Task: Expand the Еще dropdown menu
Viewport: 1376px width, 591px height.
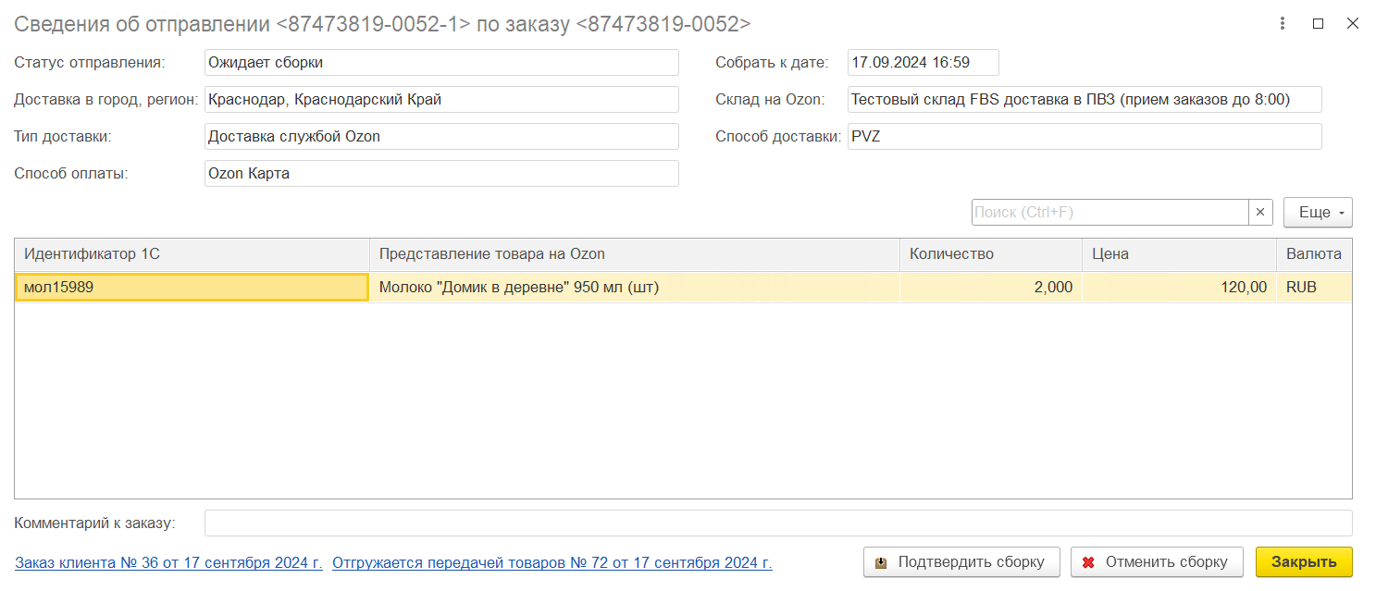Action: [1318, 213]
